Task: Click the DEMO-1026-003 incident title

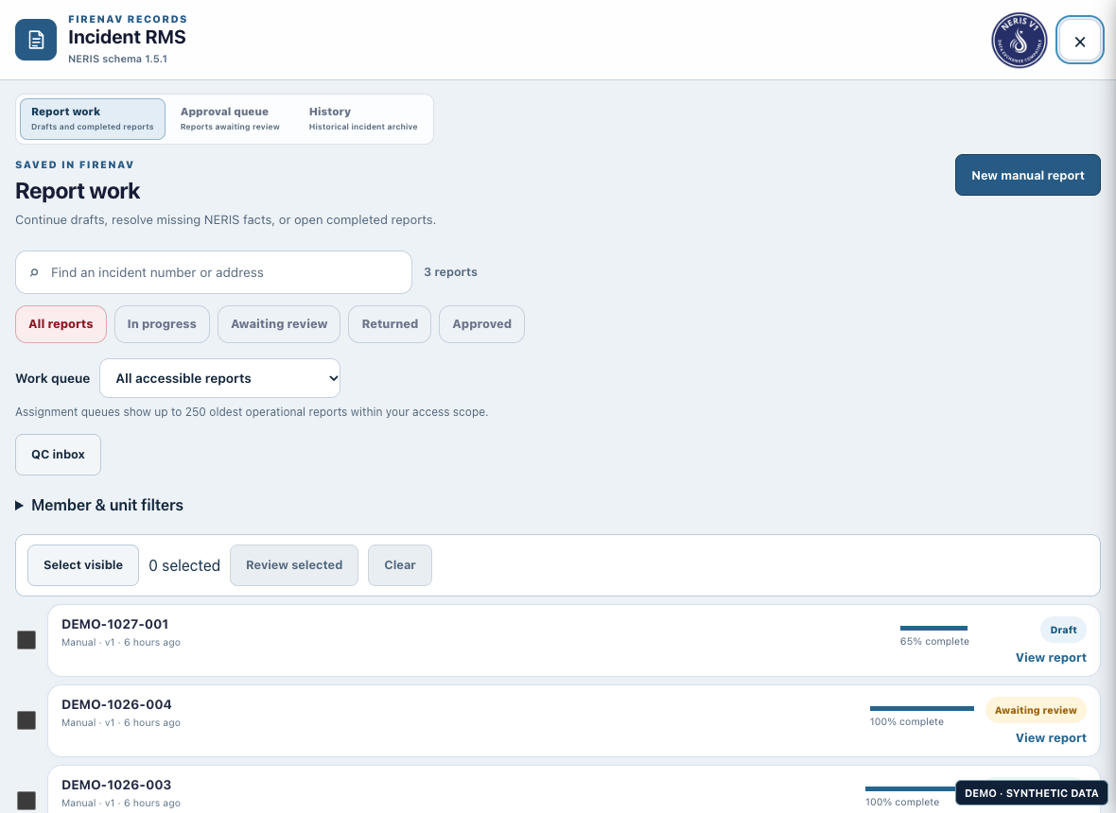Action: [116, 786]
